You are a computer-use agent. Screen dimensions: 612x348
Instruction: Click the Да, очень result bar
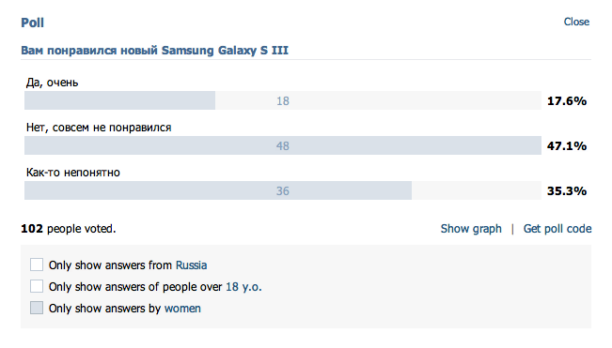coord(283,100)
